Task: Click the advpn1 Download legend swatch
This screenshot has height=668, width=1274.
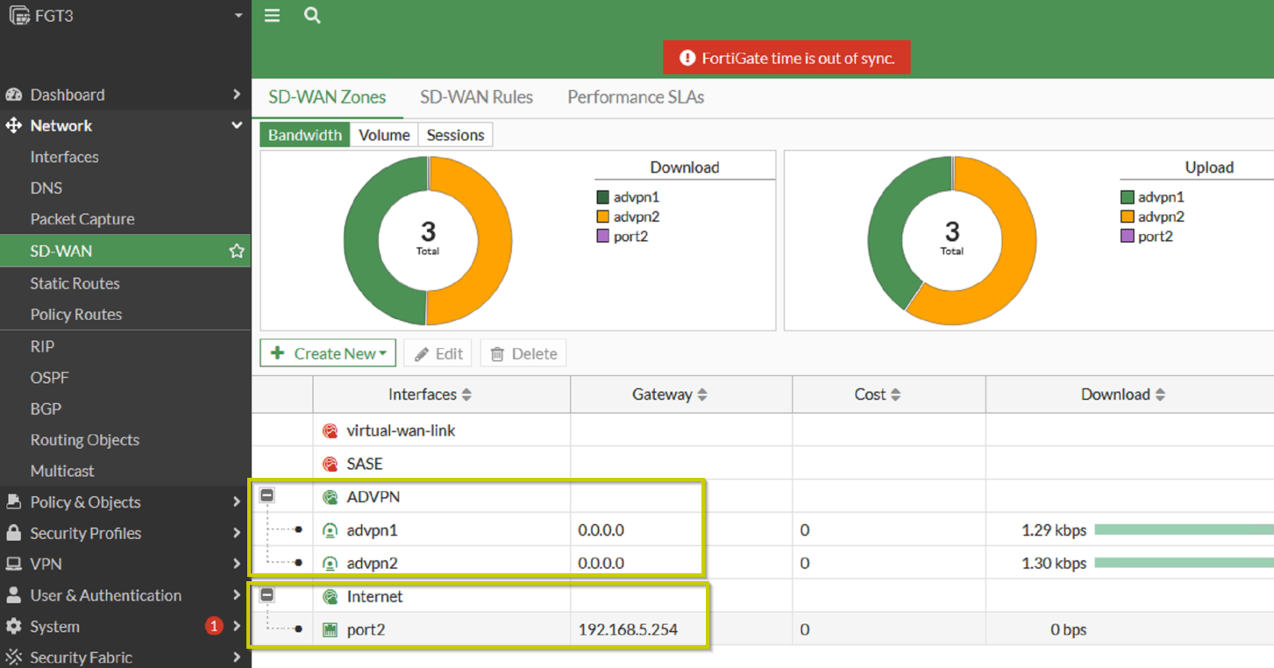Action: pos(602,198)
